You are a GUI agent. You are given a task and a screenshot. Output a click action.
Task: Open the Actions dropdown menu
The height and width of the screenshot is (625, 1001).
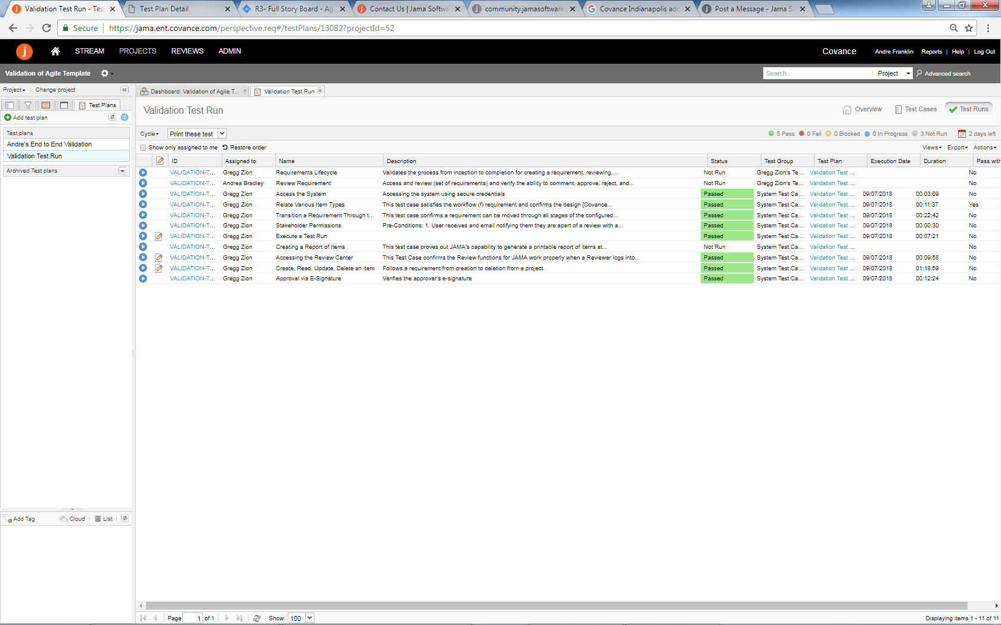click(x=985, y=148)
